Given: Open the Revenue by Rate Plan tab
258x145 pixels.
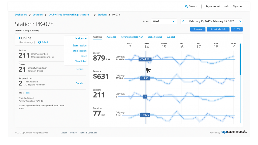Looking at the screenshot, I should coord(132,37).
